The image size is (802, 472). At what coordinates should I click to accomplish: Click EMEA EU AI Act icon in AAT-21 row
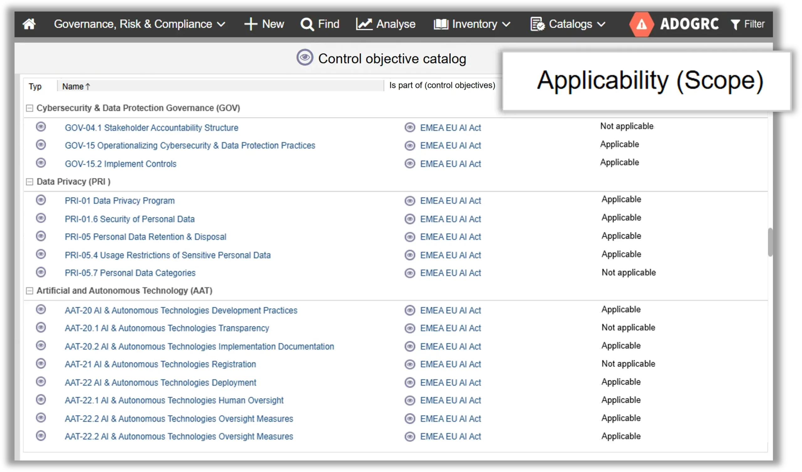409,364
